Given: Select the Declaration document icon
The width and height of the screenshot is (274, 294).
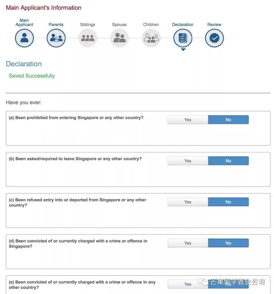Looking at the screenshot, I should [183, 38].
